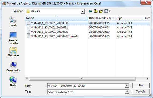
Task: Expand the Tipo file type dropdown
Action: pyautogui.click(x=127, y=92)
